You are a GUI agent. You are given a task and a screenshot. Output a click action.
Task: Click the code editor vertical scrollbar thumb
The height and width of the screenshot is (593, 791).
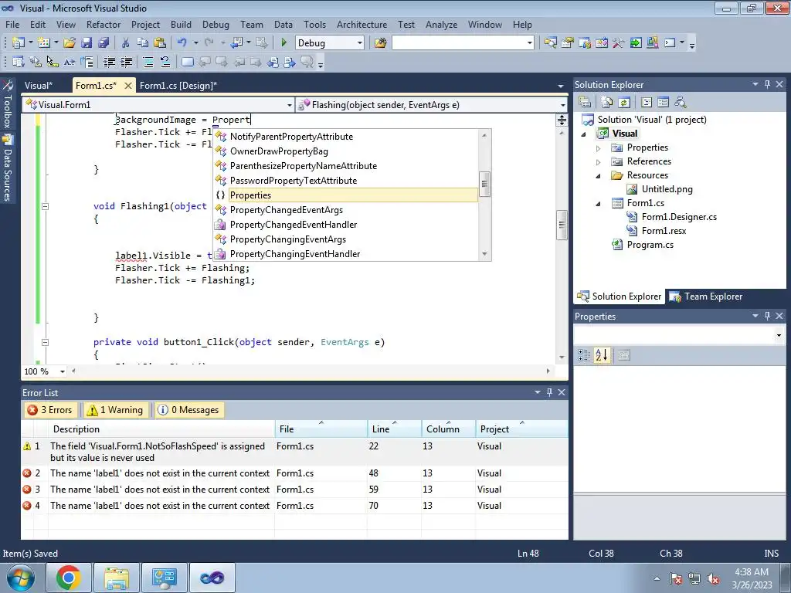pos(562,225)
